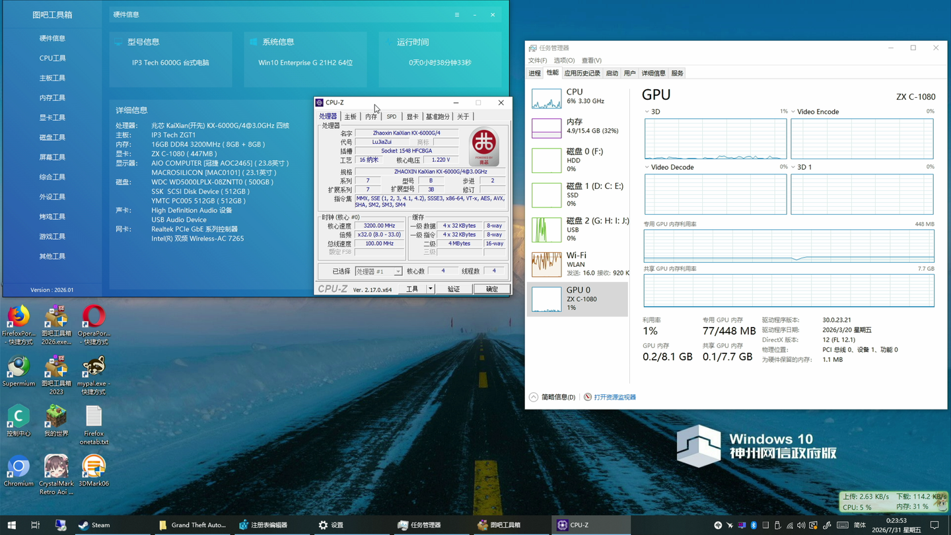Launch Chromium from the desktop
Viewport: 951px width, 535px height.
[18, 472]
